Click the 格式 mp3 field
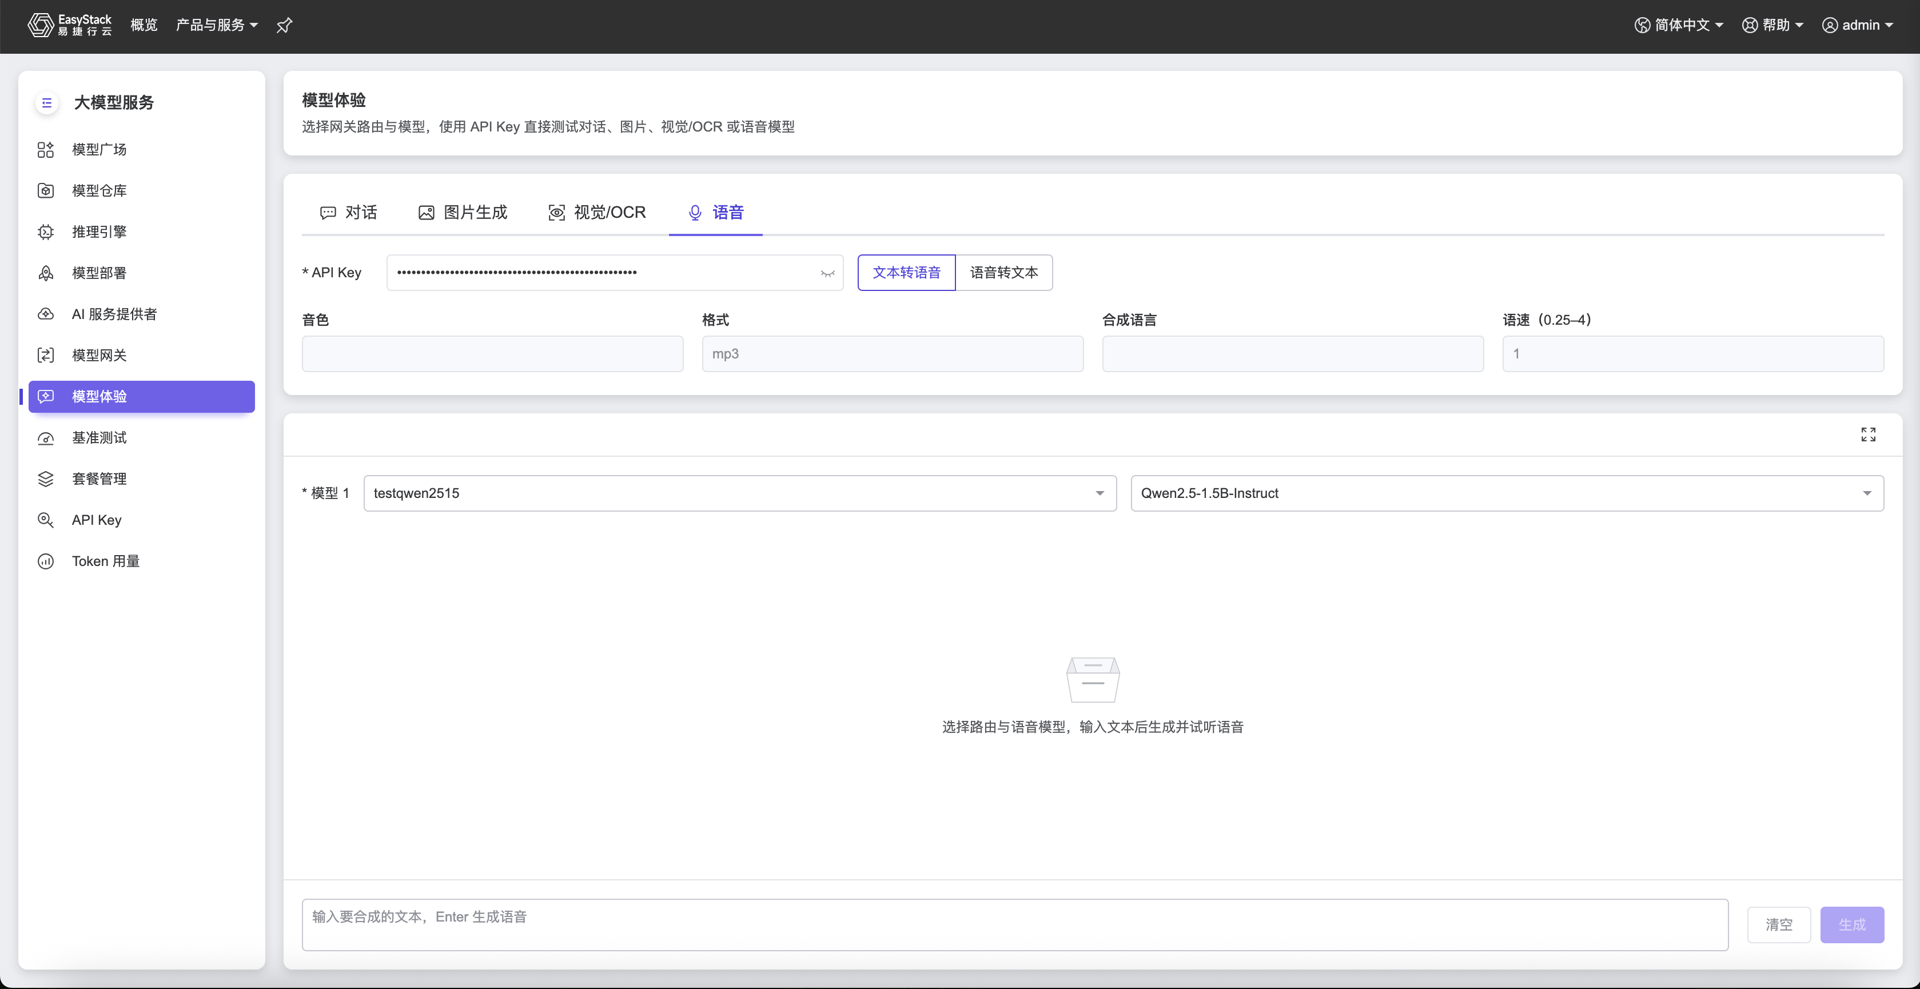 click(892, 354)
